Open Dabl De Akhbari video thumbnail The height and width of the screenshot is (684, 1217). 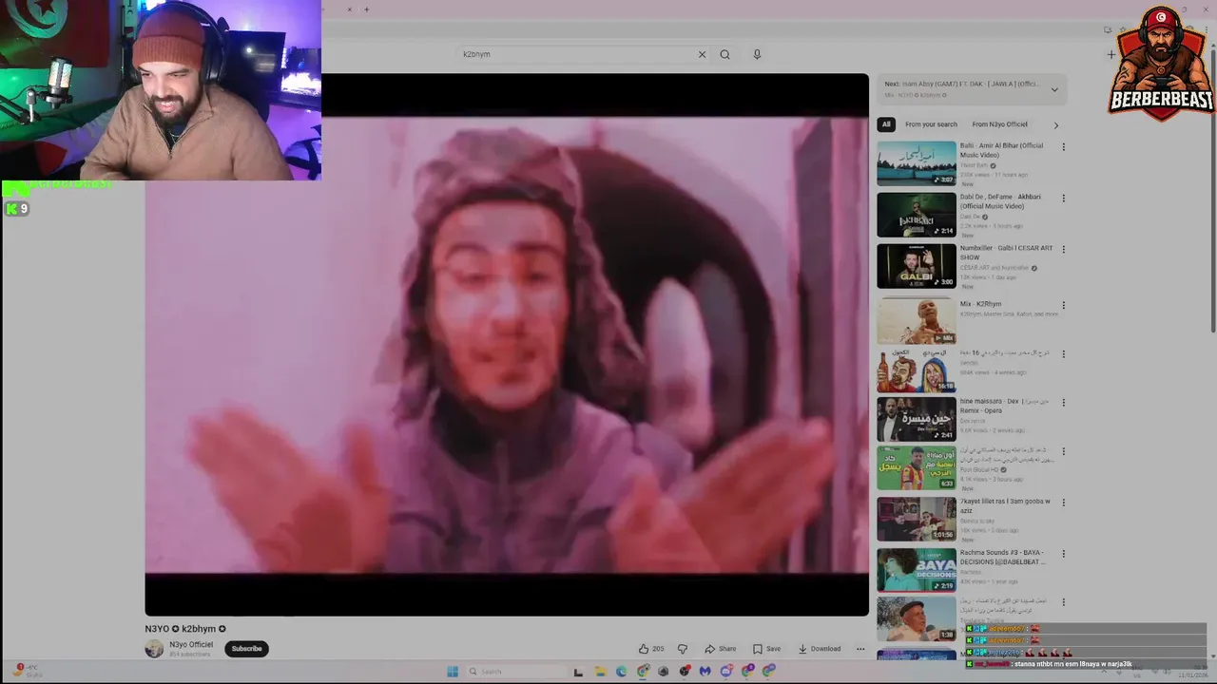pyautogui.click(x=917, y=215)
